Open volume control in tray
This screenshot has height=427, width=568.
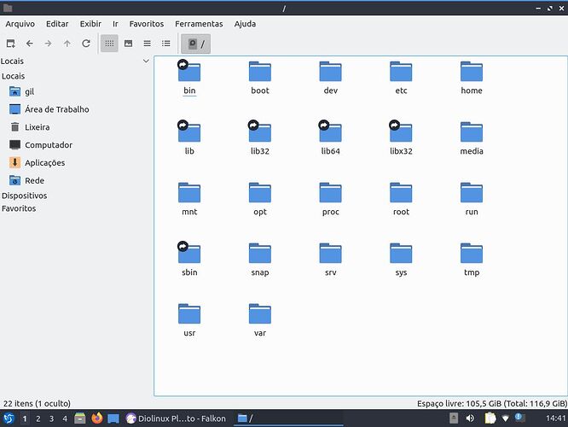tap(470, 418)
